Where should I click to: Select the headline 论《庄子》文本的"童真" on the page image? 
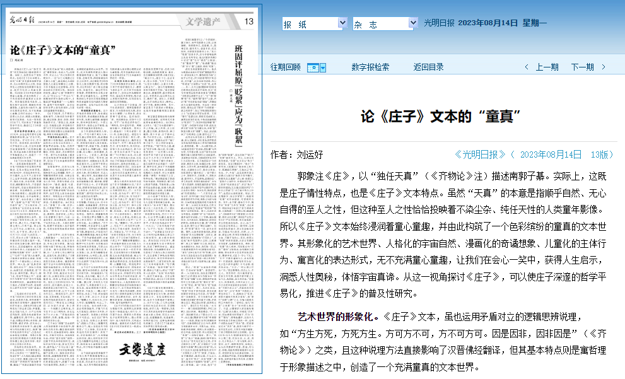point(63,50)
